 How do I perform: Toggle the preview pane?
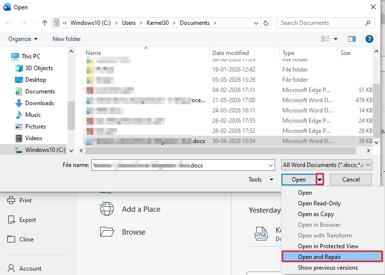pyautogui.click(x=352, y=39)
